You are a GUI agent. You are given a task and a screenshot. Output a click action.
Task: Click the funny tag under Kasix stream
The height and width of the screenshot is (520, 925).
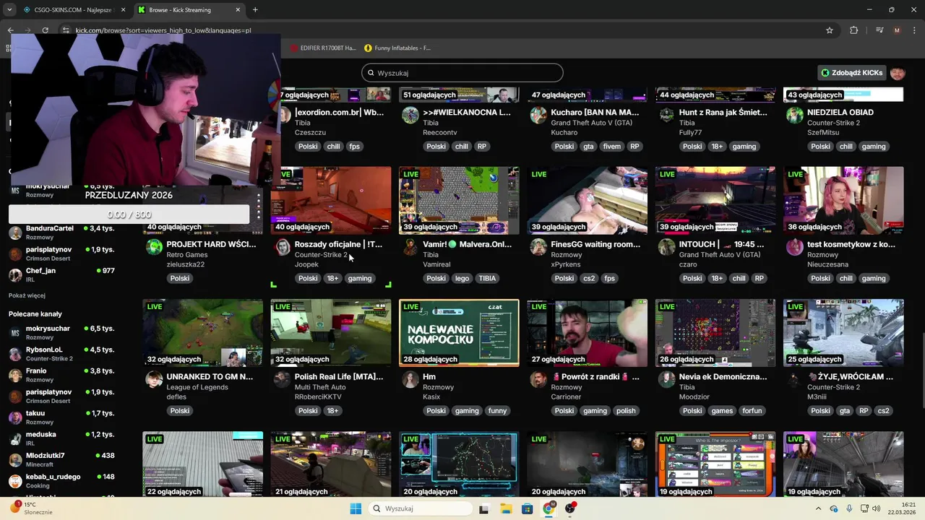[x=497, y=411]
